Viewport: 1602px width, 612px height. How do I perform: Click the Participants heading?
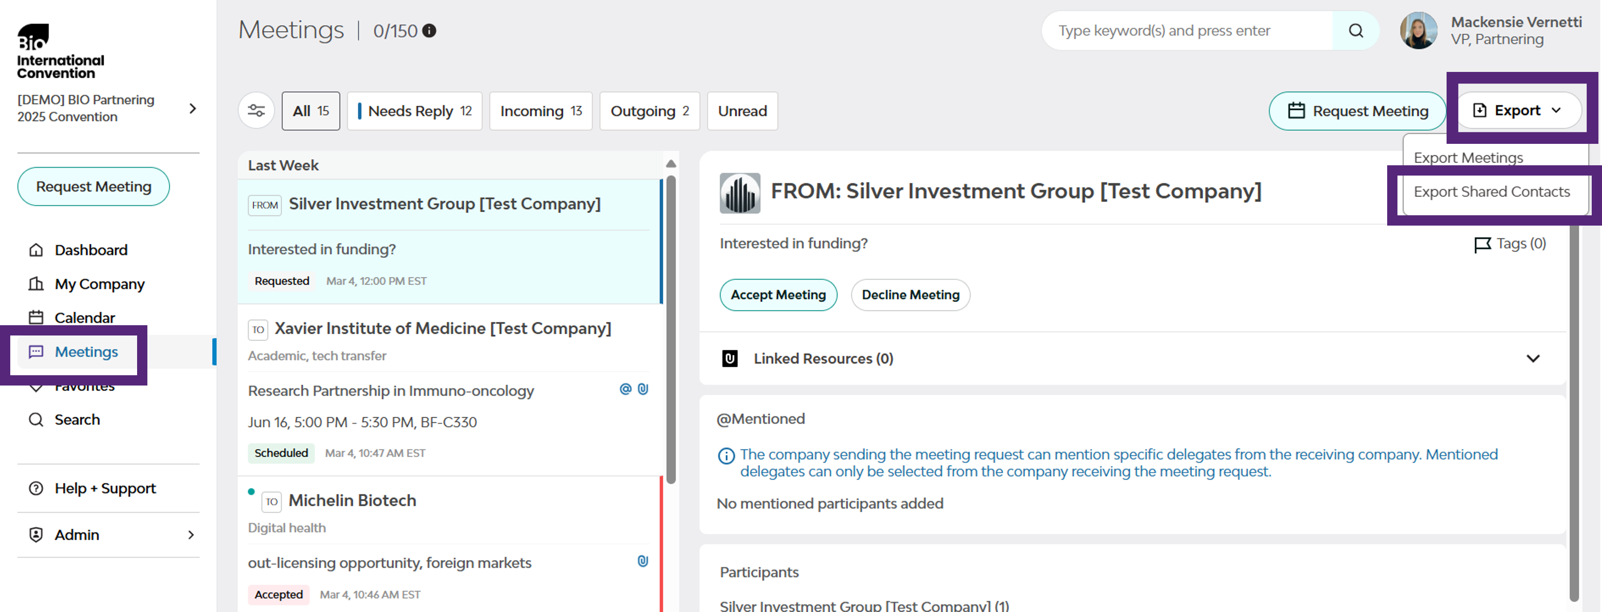[759, 572]
